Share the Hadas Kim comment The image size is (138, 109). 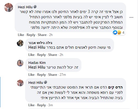tap(53, 75)
